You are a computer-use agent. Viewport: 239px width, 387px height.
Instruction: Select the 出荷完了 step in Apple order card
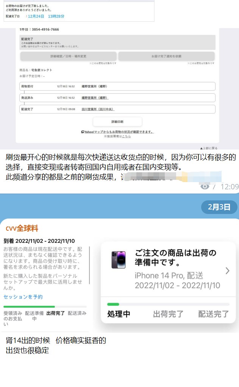pos(168,314)
